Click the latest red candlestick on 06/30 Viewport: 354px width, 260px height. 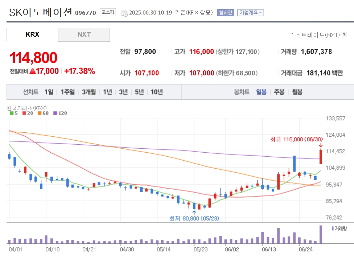(x=321, y=157)
